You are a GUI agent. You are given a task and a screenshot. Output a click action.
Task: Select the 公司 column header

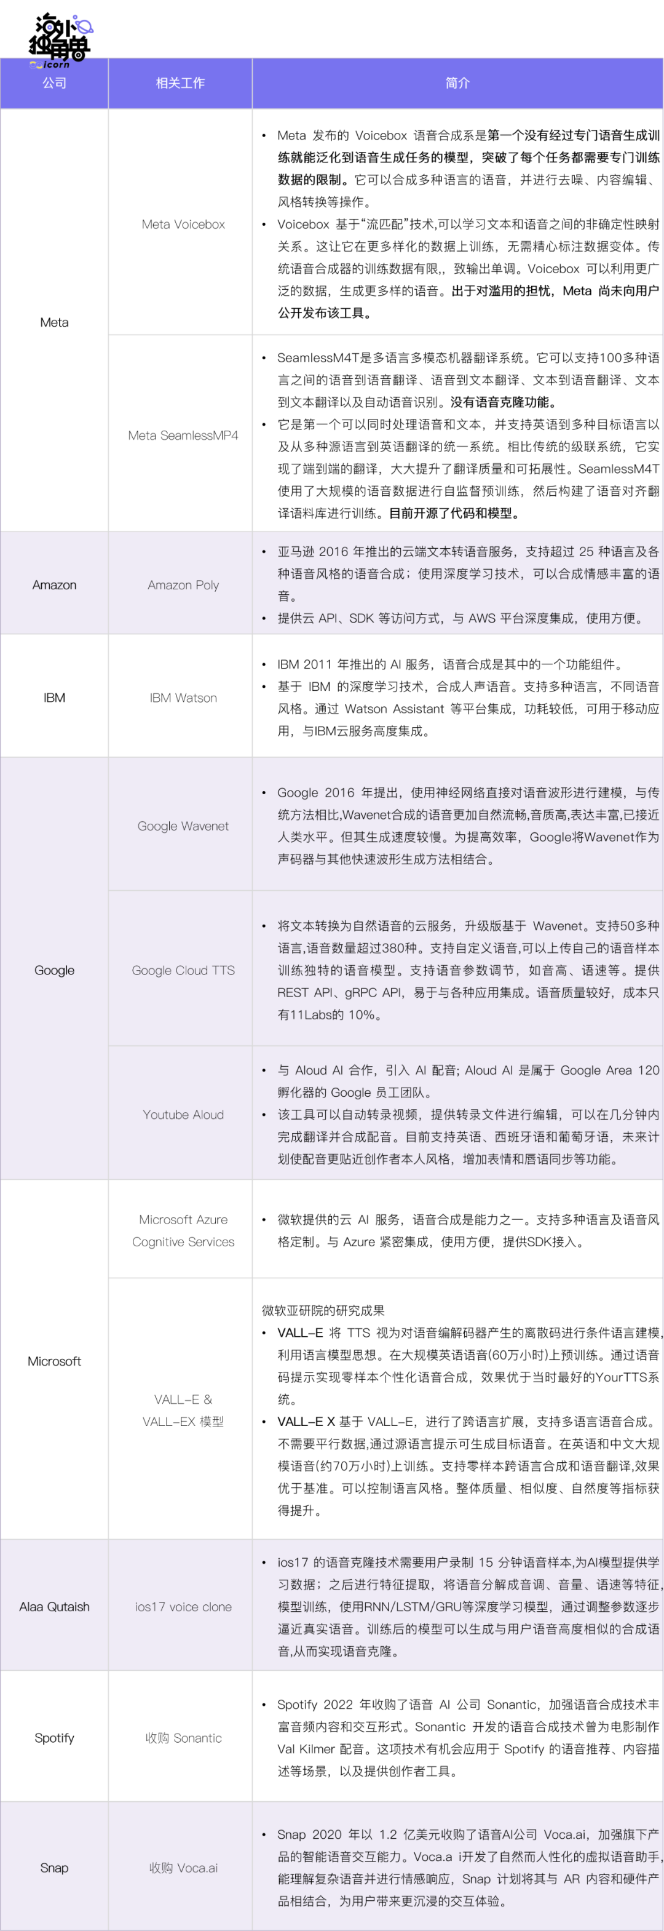point(54,83)
